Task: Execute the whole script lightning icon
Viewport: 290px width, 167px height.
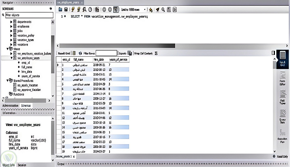Action: 73,10
